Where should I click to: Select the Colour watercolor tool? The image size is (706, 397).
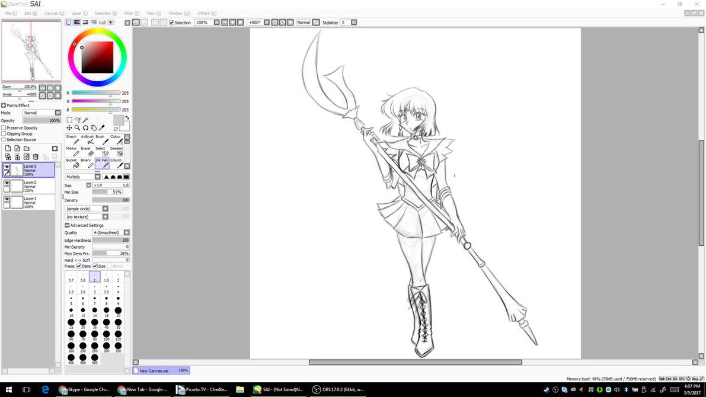(117, 139)
